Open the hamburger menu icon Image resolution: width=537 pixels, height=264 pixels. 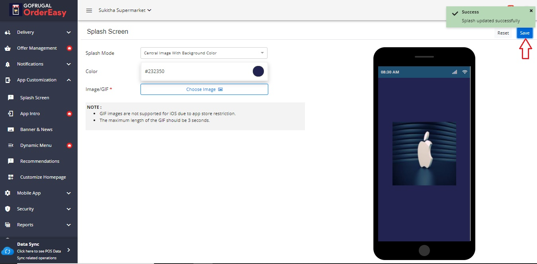tap(89, 10)
